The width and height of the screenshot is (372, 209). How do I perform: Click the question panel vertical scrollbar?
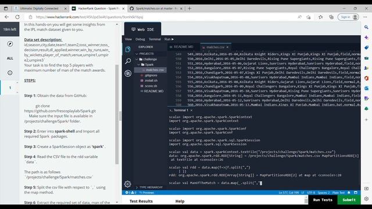pyautogui.click(x=117, y=114)
